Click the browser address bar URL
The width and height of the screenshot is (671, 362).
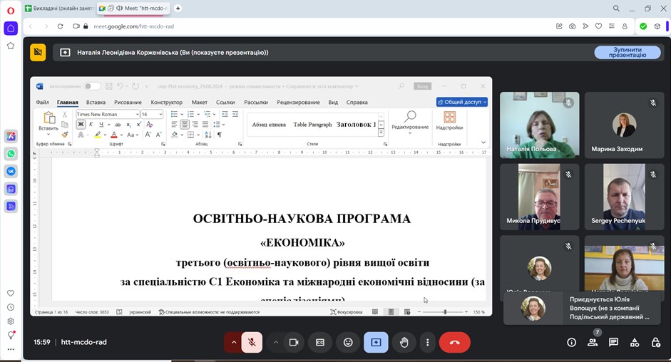(x=133, y=26)
